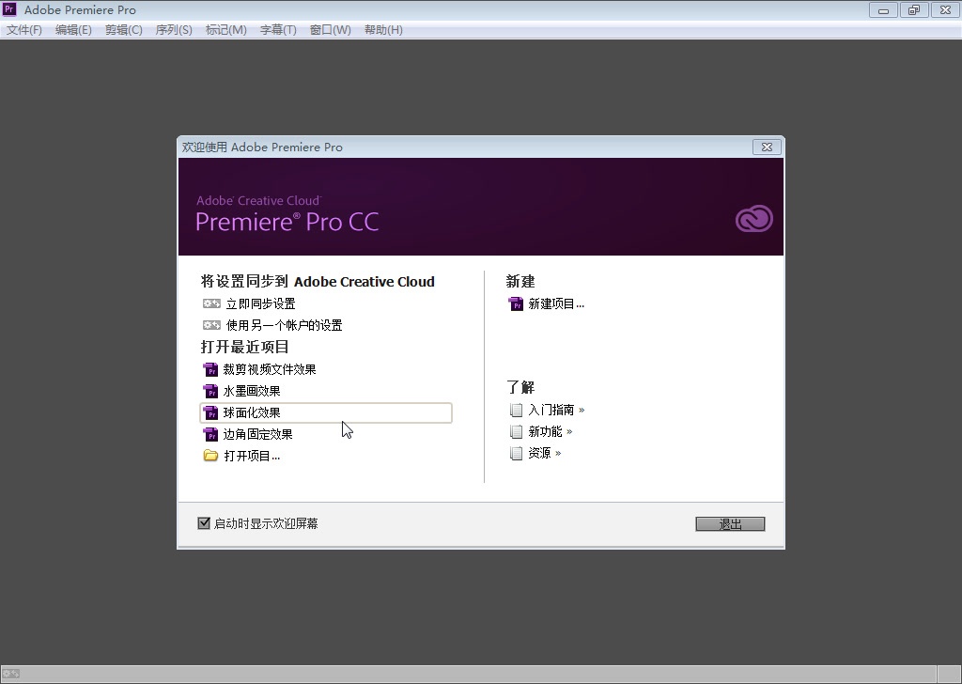Click the Pr icon next to 新建项目
The width and height of the screenshot is (962, 684).
pyautogui.click(x=516, y=303)
